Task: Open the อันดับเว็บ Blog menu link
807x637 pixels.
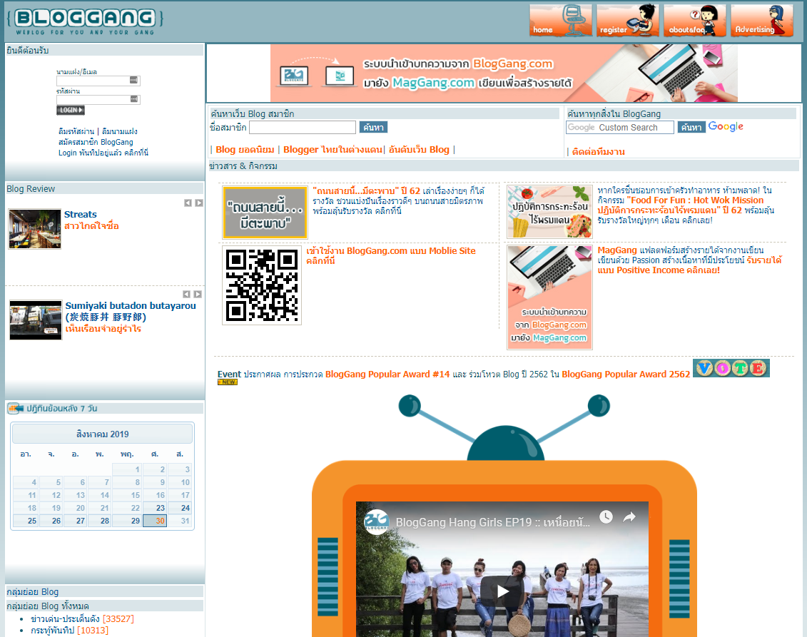Action: (x=419, y=150)
